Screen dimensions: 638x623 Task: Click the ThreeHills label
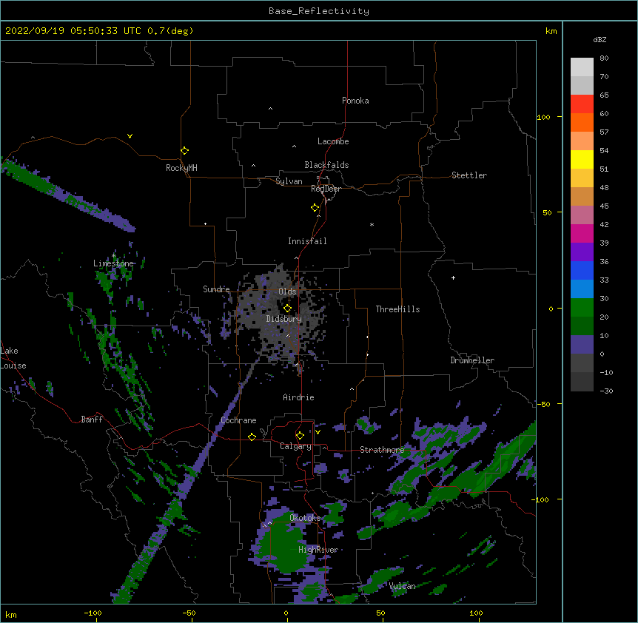[x=397, y=309]
